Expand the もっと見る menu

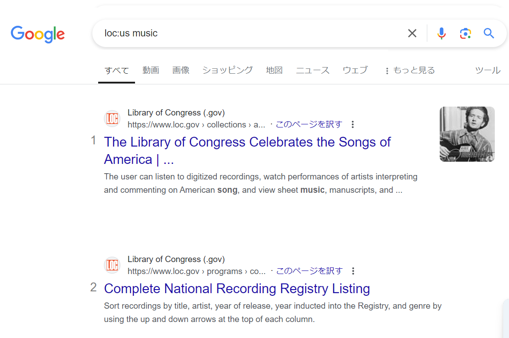click(410, 71)
